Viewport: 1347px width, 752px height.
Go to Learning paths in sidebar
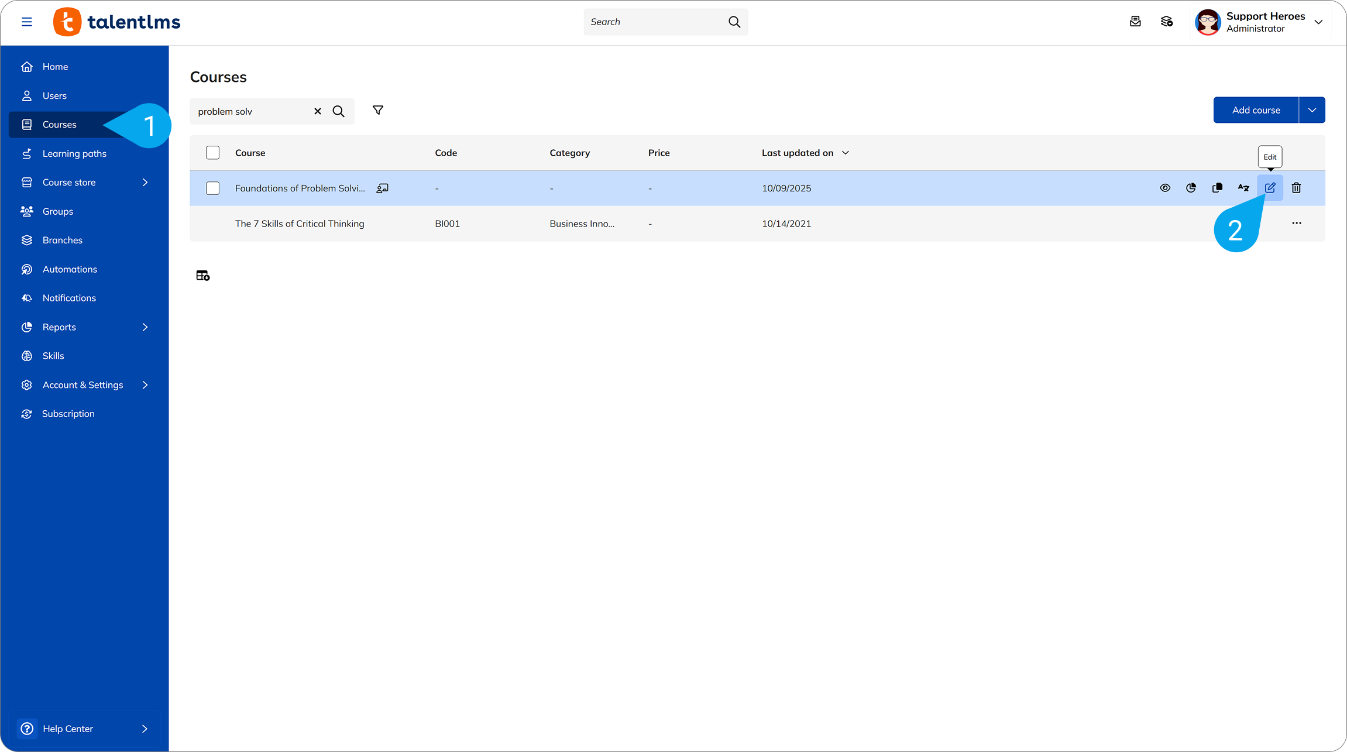74,153
